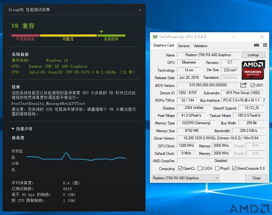Image resolution: width=272 pixels, height=215 pixels.
Task: Click the tested frames value 8818
Action: pyautogui.click(x=67, y=189)
